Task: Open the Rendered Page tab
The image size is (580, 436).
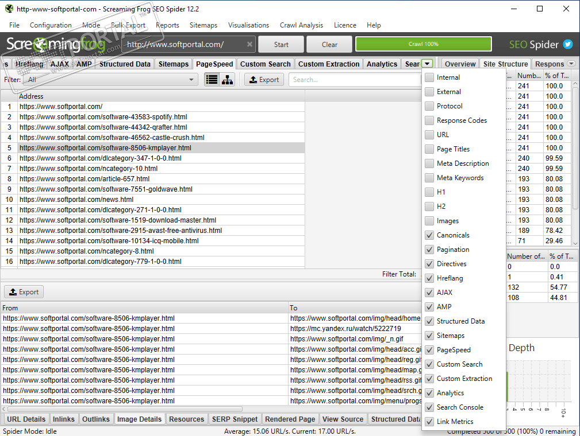Action: tap(290, 419)
